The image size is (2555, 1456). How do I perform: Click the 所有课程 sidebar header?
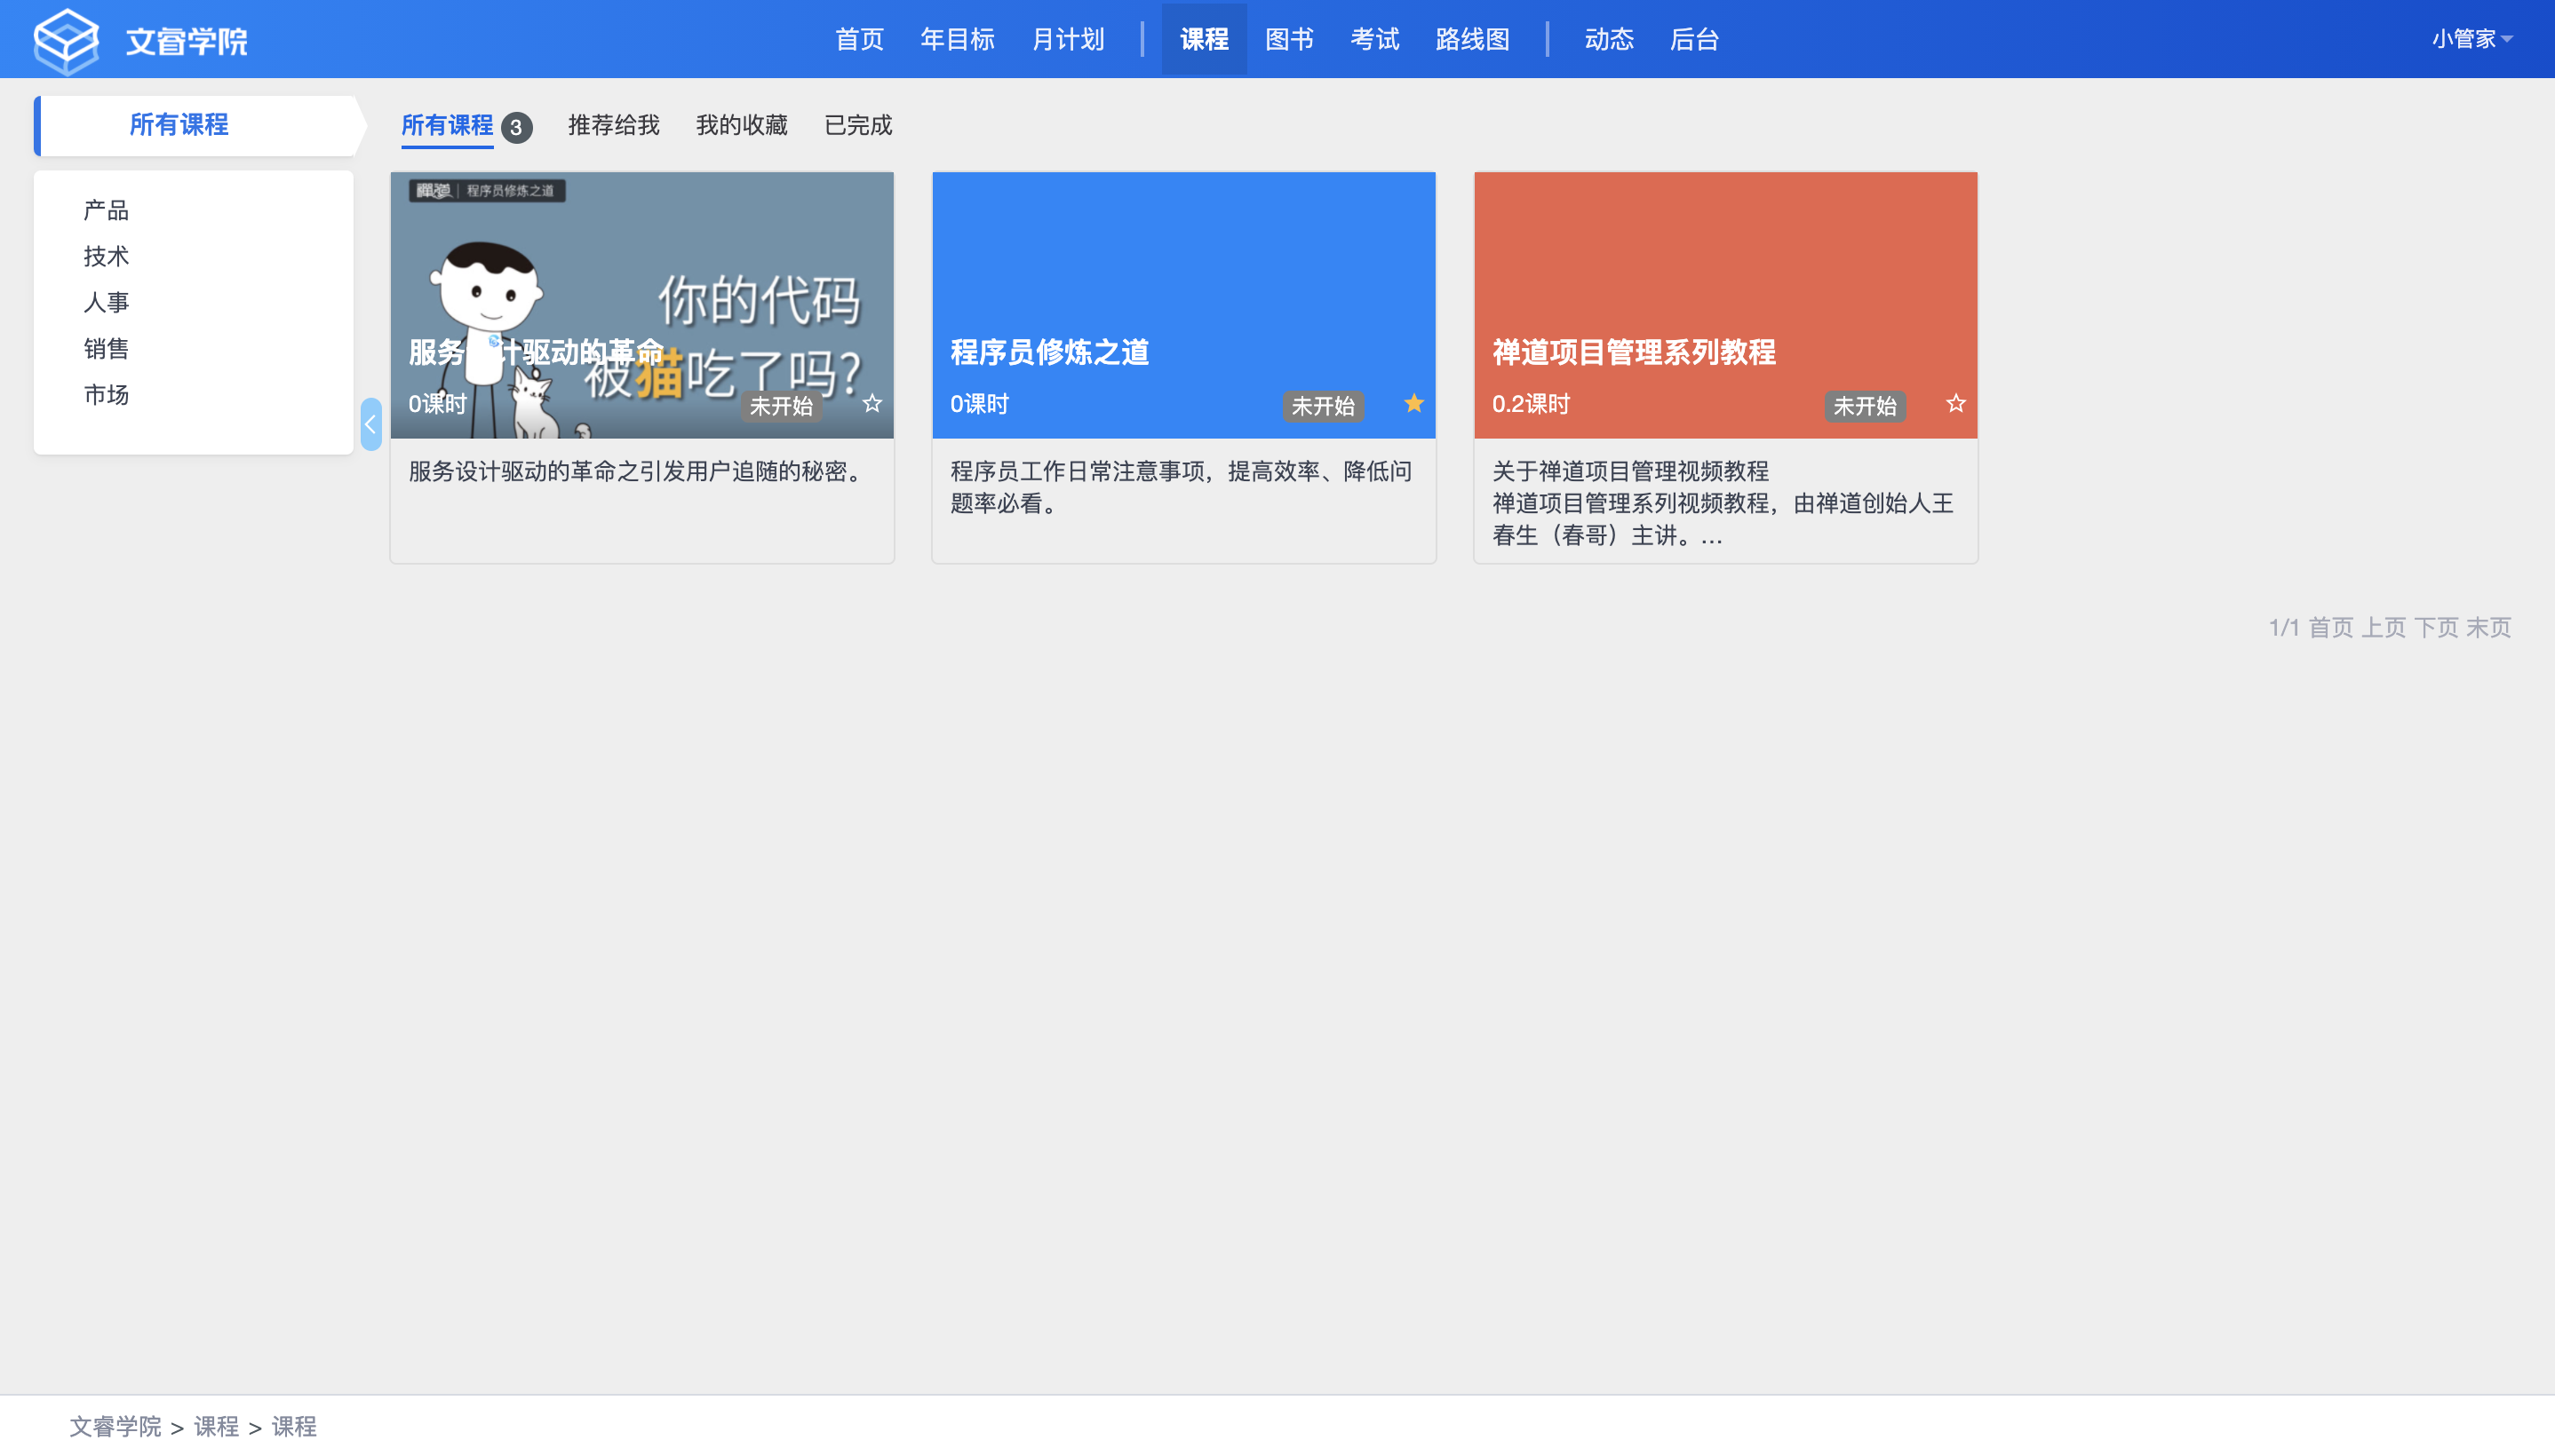tap(180, 125)
